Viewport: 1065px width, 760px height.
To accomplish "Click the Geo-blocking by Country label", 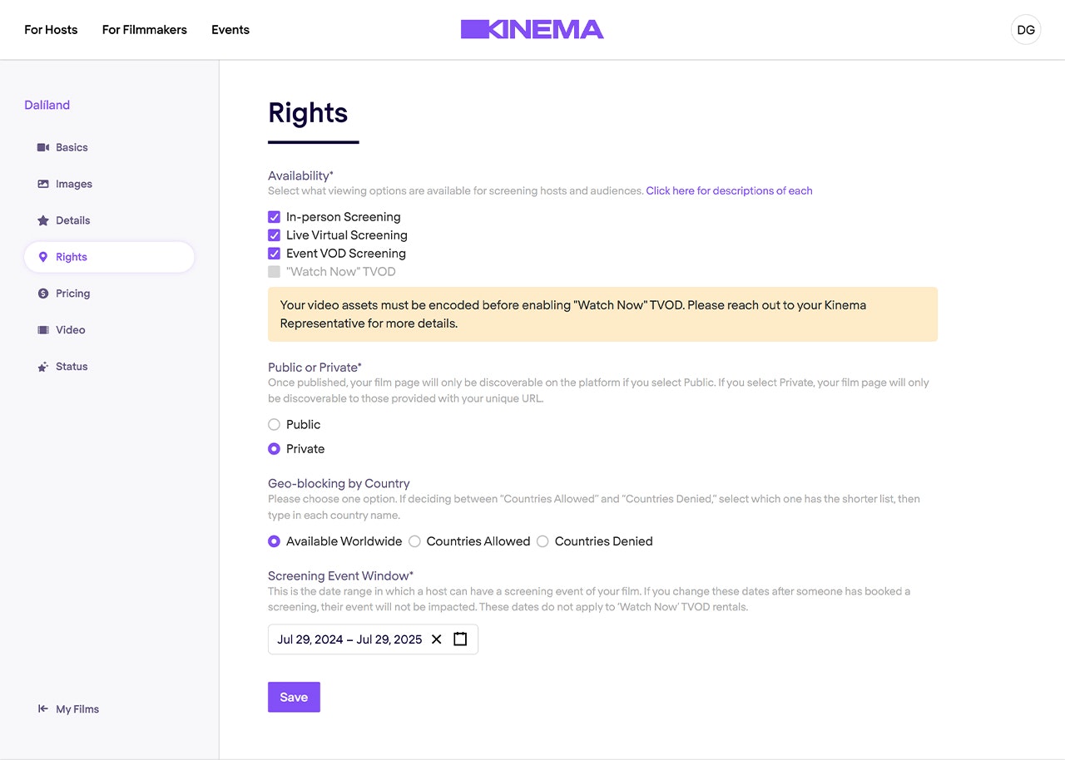I will coord(339,484).
